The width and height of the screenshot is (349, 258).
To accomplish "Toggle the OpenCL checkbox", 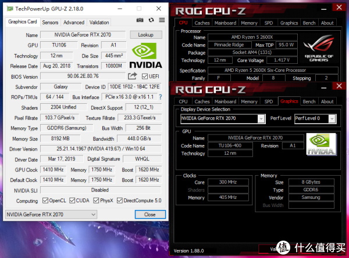I will [x=45, y=201].
